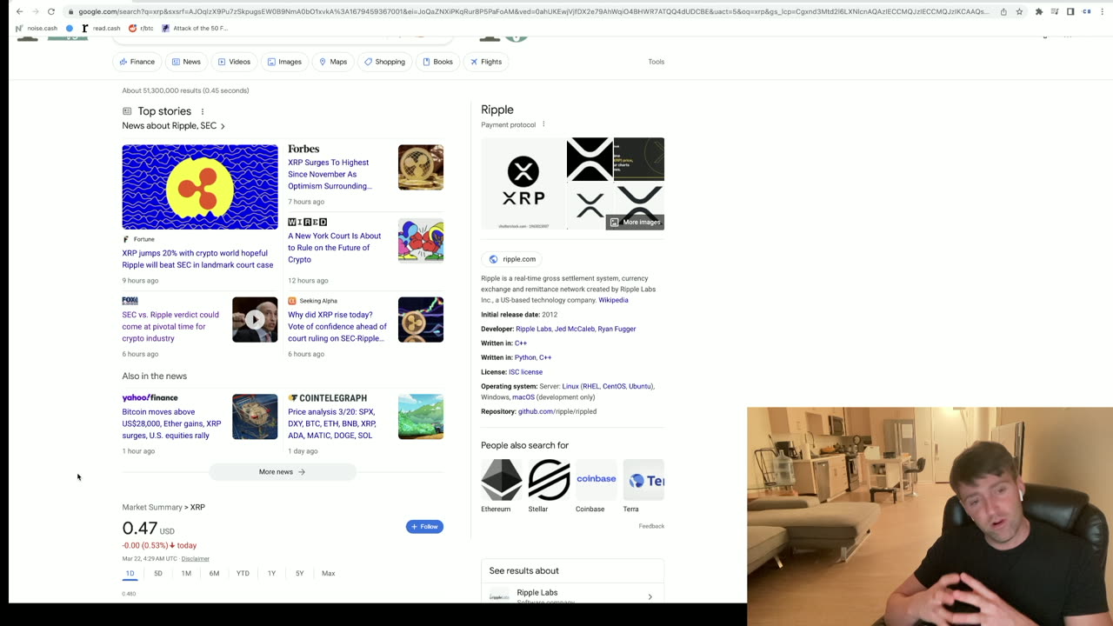Open the read.cash bookmark
This screenshot has width=1113, height=626.
[101, 28]
